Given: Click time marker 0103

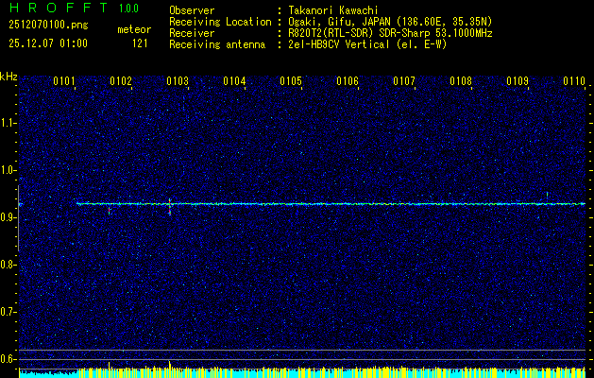Looking at the screenshot, I should [x=178, y=80].
